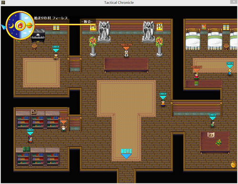This screenshot has width=238, height=184.
Task: Click the CHECK marker over the blonde villager
Action: coord(230,65)
